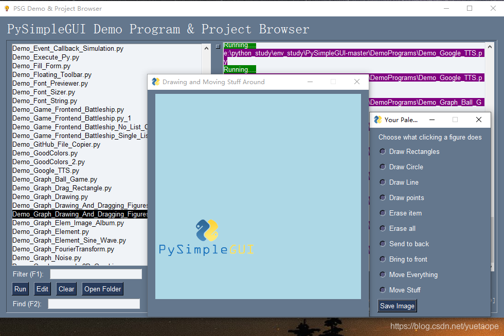Screen dimensions: 504x336
Task: Click the Python icon in Drawing window title bar
Action: tap(155, 82)
